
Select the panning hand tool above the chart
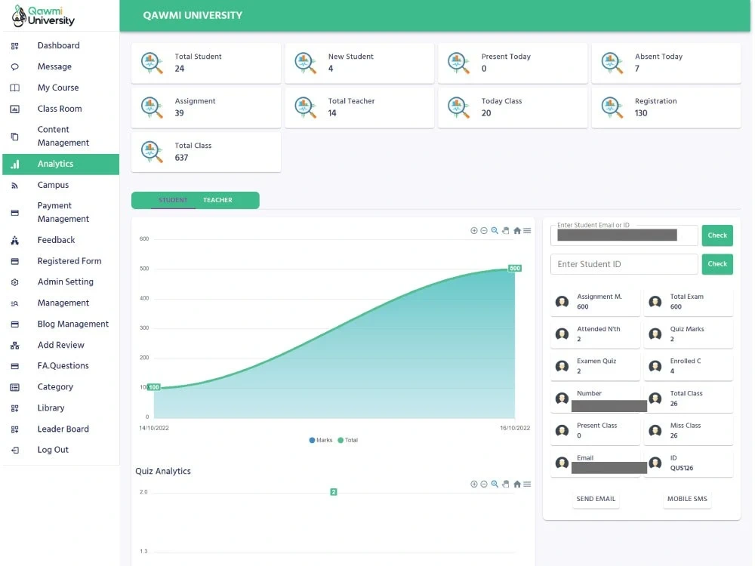[505, 230]
